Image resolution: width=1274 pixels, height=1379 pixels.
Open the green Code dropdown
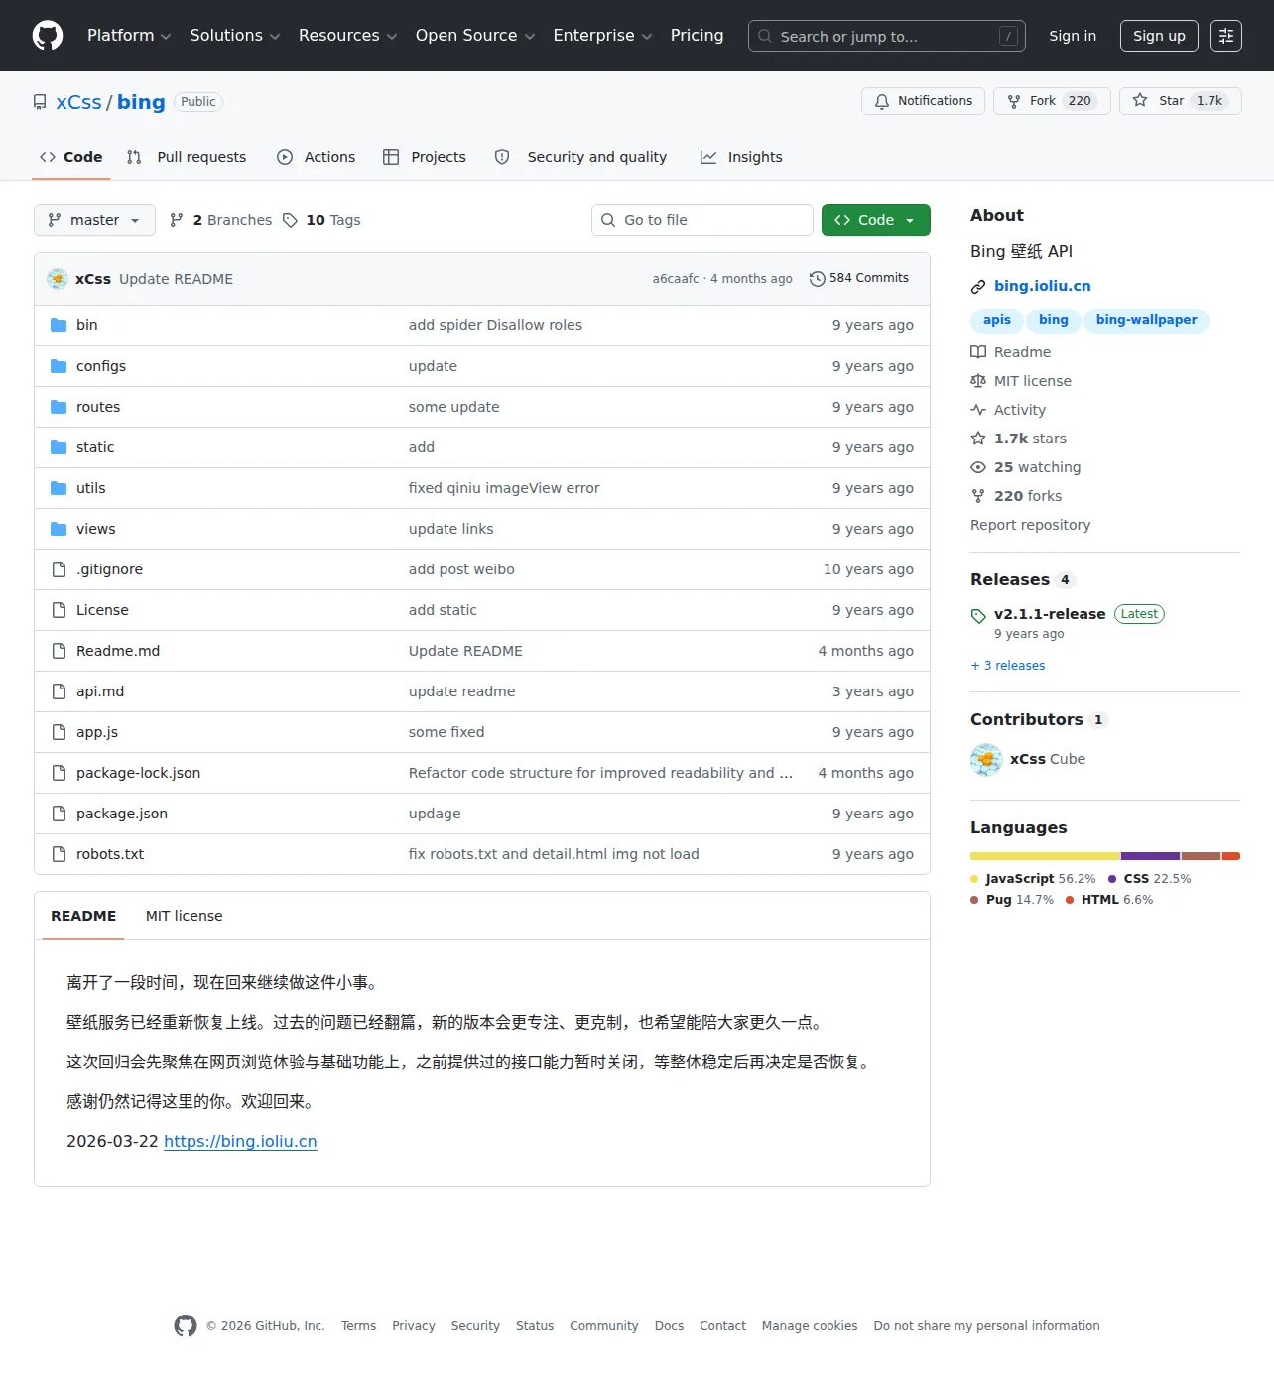(876, 220)
